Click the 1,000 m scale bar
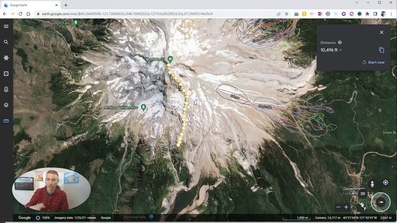The image size is (397, 223). click(297, 218)
